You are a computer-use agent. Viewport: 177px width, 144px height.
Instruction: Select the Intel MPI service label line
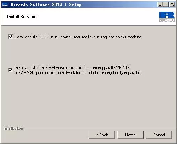point(72,68)
